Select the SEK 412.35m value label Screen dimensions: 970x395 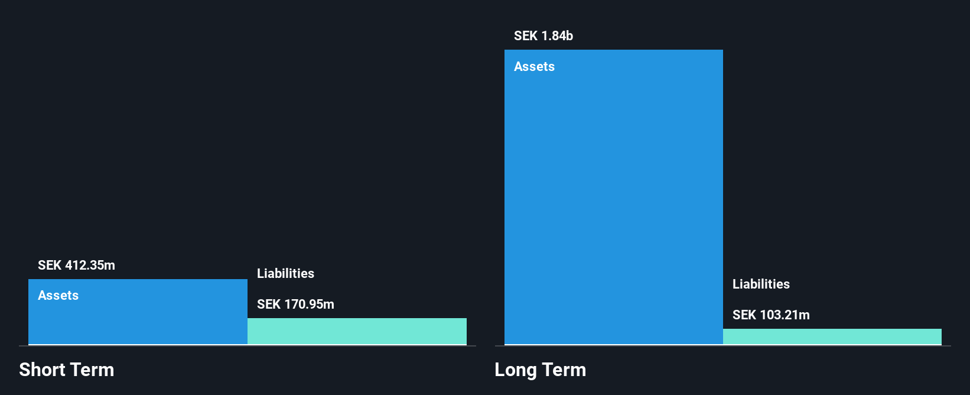click(76, 265)
